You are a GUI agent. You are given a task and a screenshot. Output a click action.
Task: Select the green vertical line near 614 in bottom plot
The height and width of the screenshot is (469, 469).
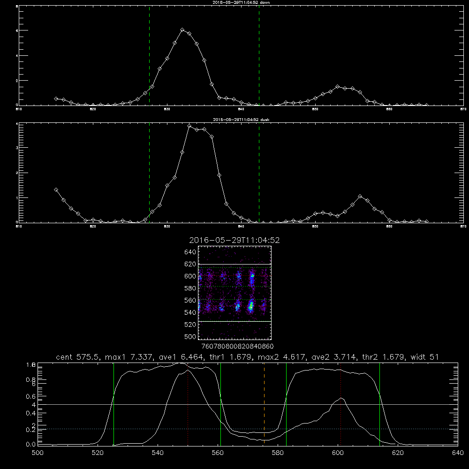379,404
